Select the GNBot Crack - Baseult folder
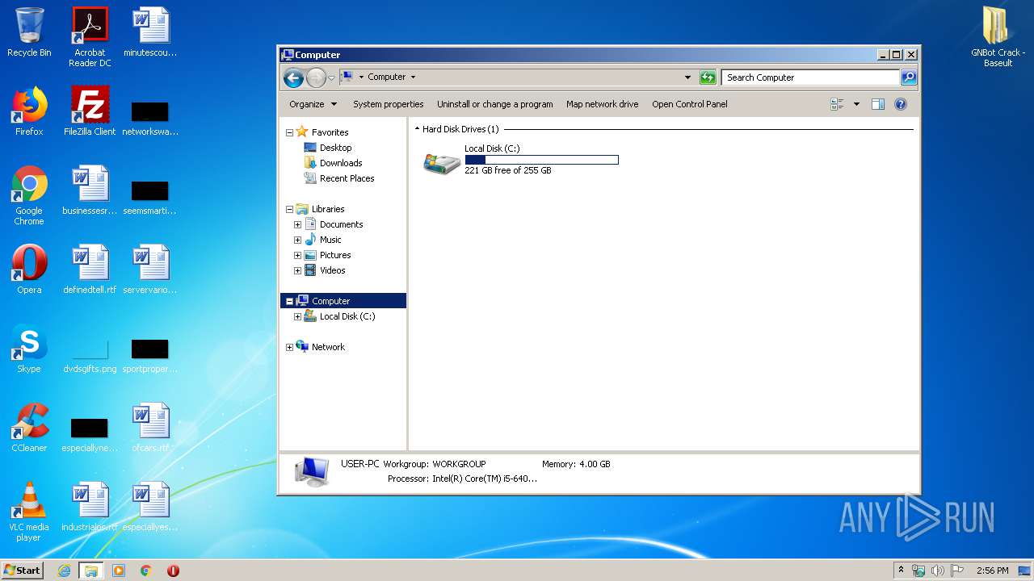1034x581 pixels. pos(998,36)
